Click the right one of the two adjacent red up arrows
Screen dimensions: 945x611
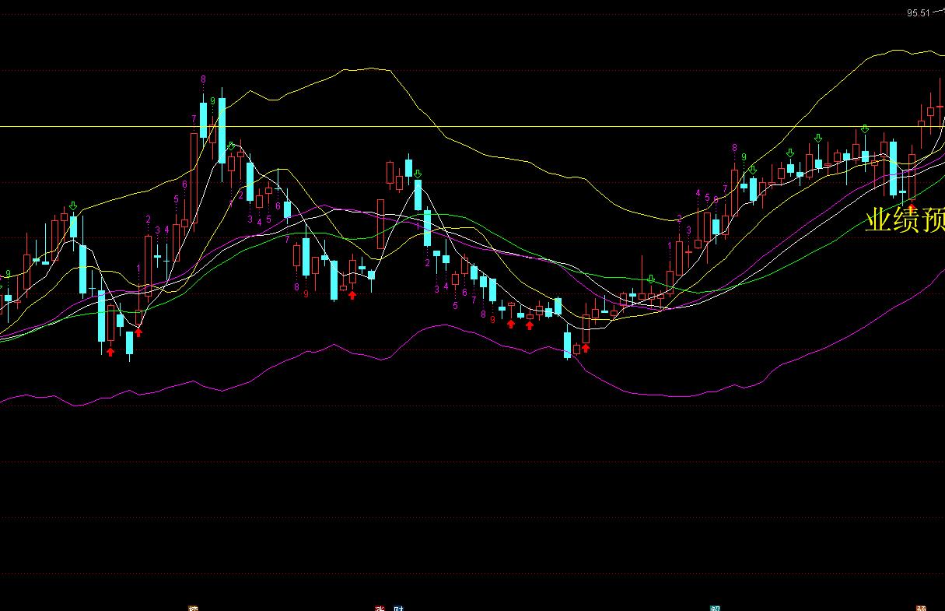tap(530, 325)
